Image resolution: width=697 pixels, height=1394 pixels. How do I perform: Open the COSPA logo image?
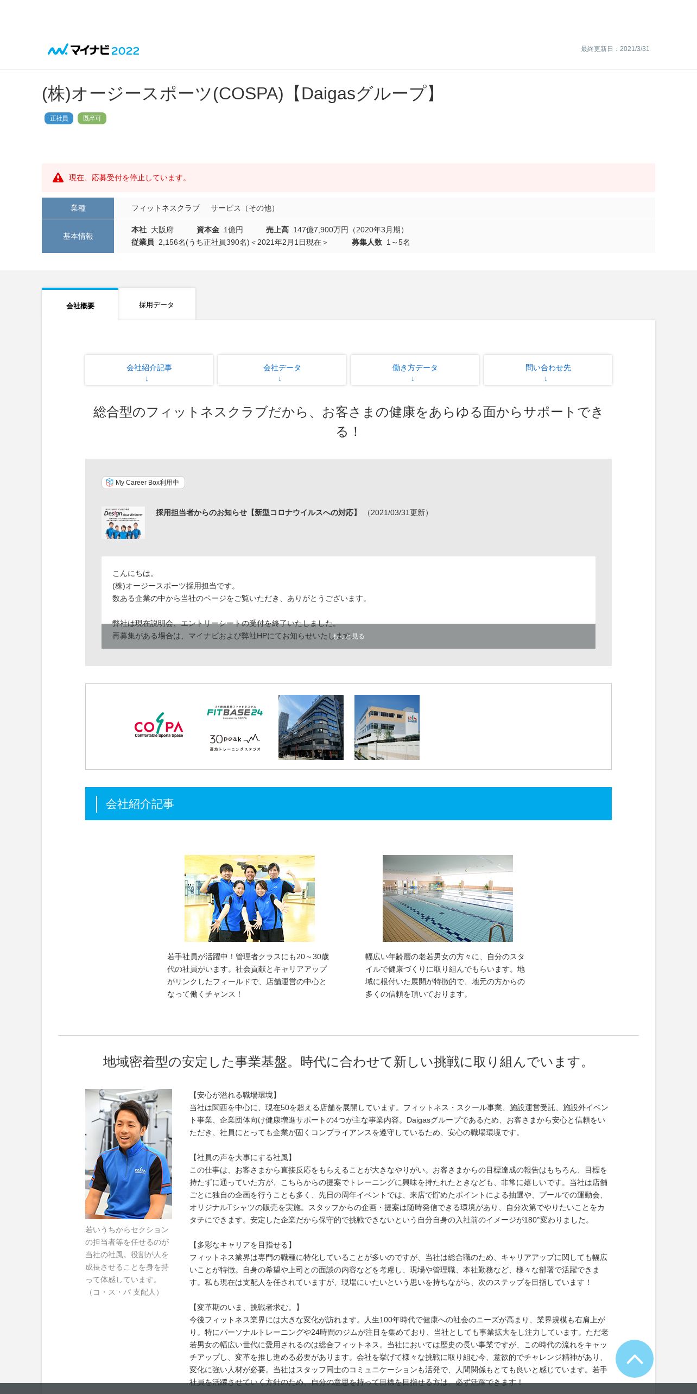pos(159,726)
